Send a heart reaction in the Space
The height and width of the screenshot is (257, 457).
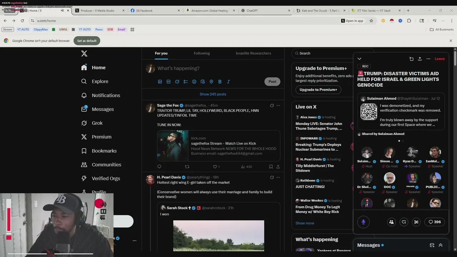[404, 222]
